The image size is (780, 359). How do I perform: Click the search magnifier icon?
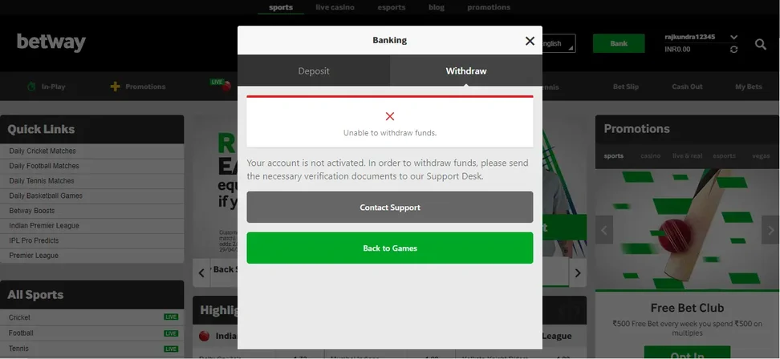click(x=760, y=44)
